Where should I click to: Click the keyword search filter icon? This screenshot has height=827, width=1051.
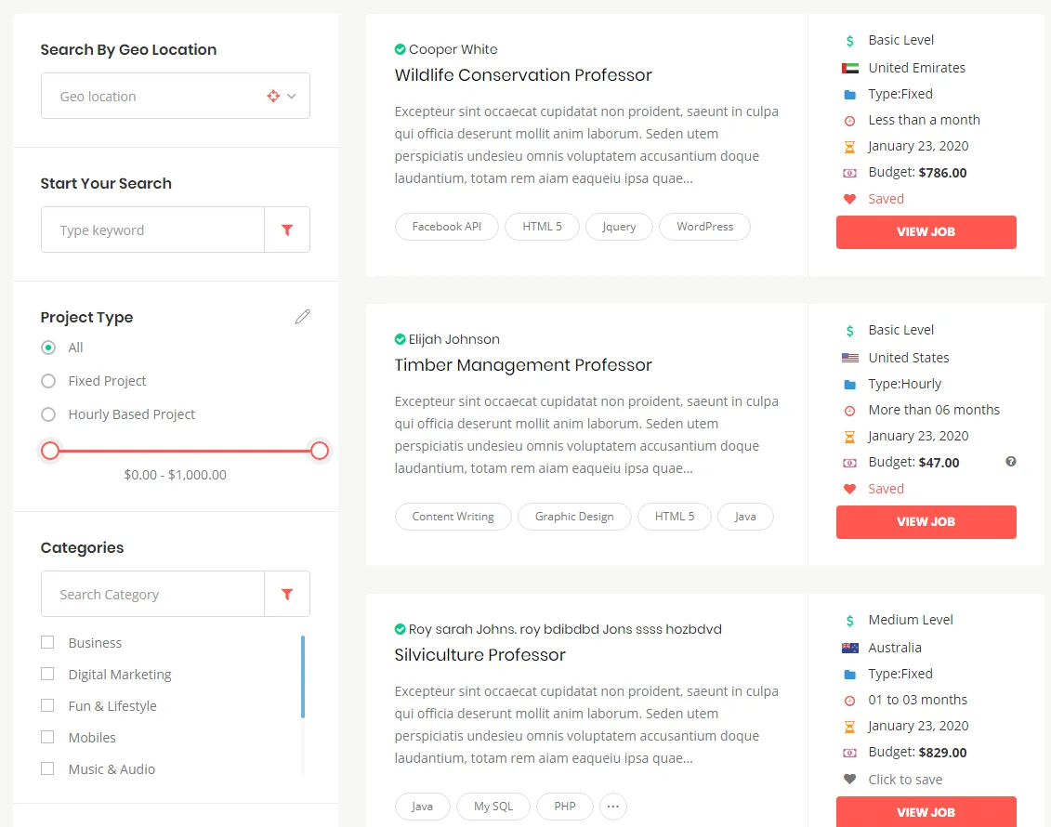coord(287,230)
